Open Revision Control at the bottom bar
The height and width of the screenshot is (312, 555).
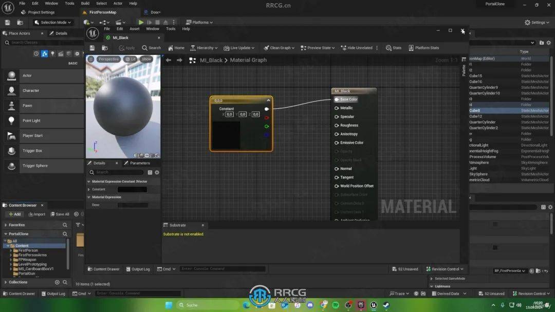click(445, 268)
